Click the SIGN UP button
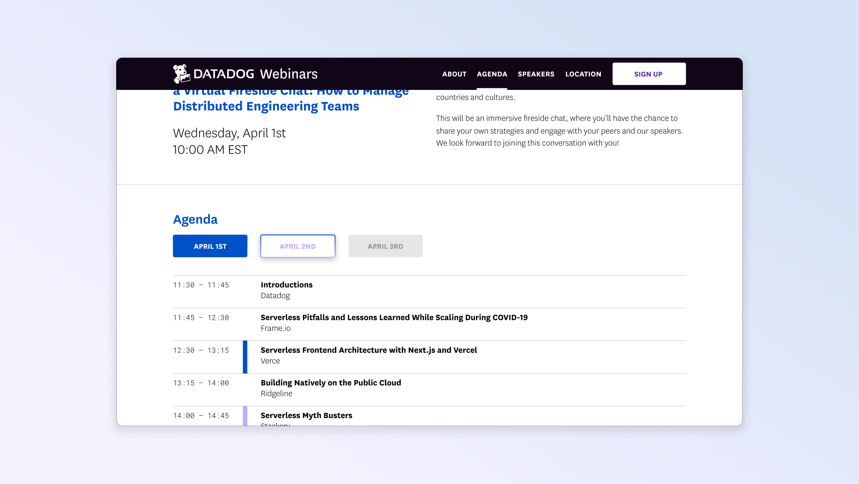Viewport: 859px width, 484px height. coord(649,73)
